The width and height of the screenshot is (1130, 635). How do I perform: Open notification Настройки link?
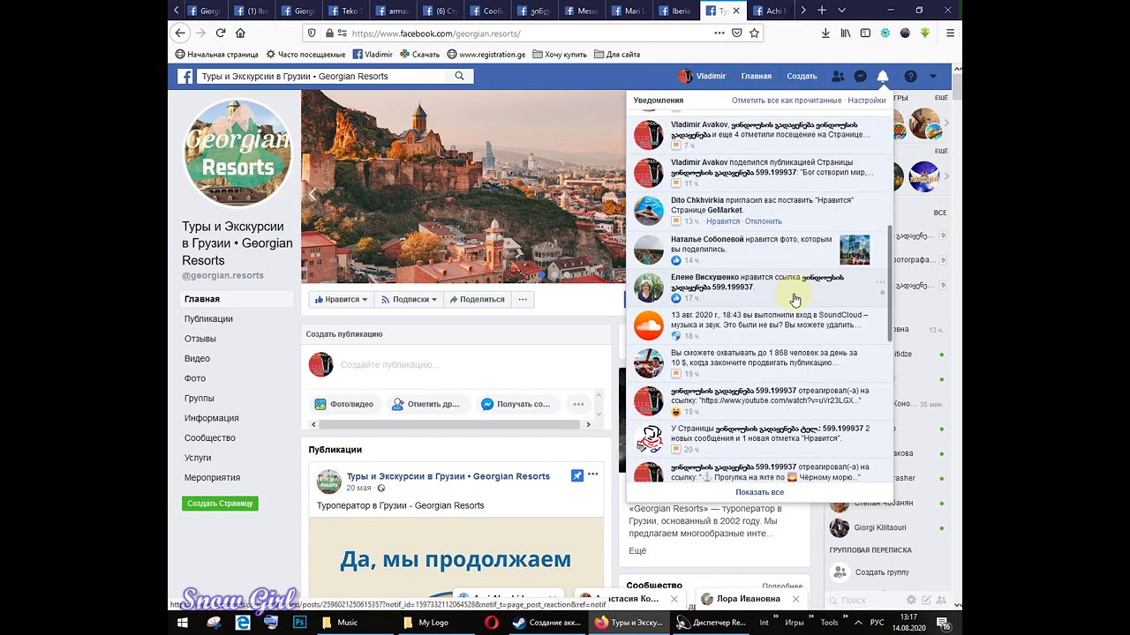pos(866,101)
